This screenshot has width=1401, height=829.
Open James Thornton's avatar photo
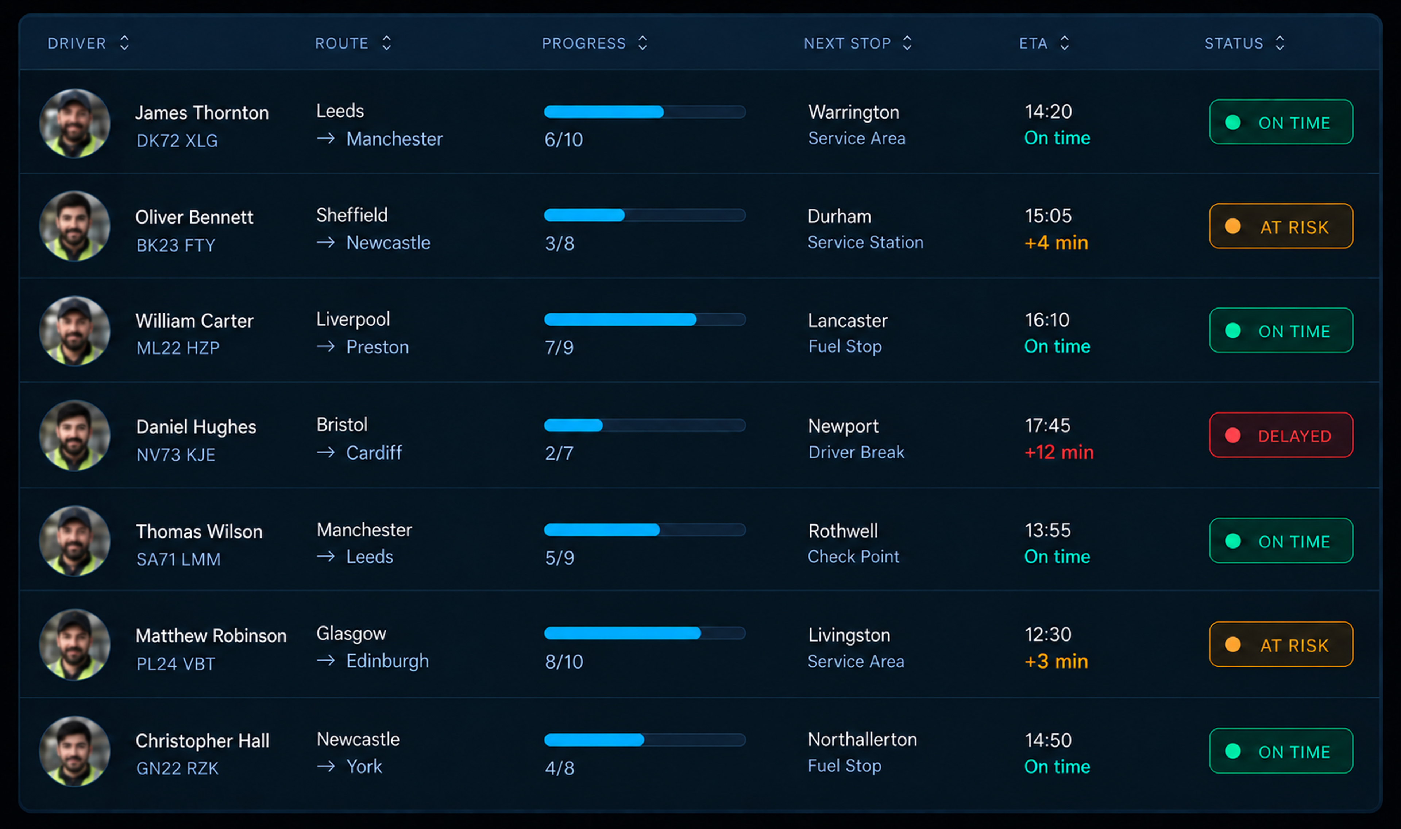tap(74, 123)
